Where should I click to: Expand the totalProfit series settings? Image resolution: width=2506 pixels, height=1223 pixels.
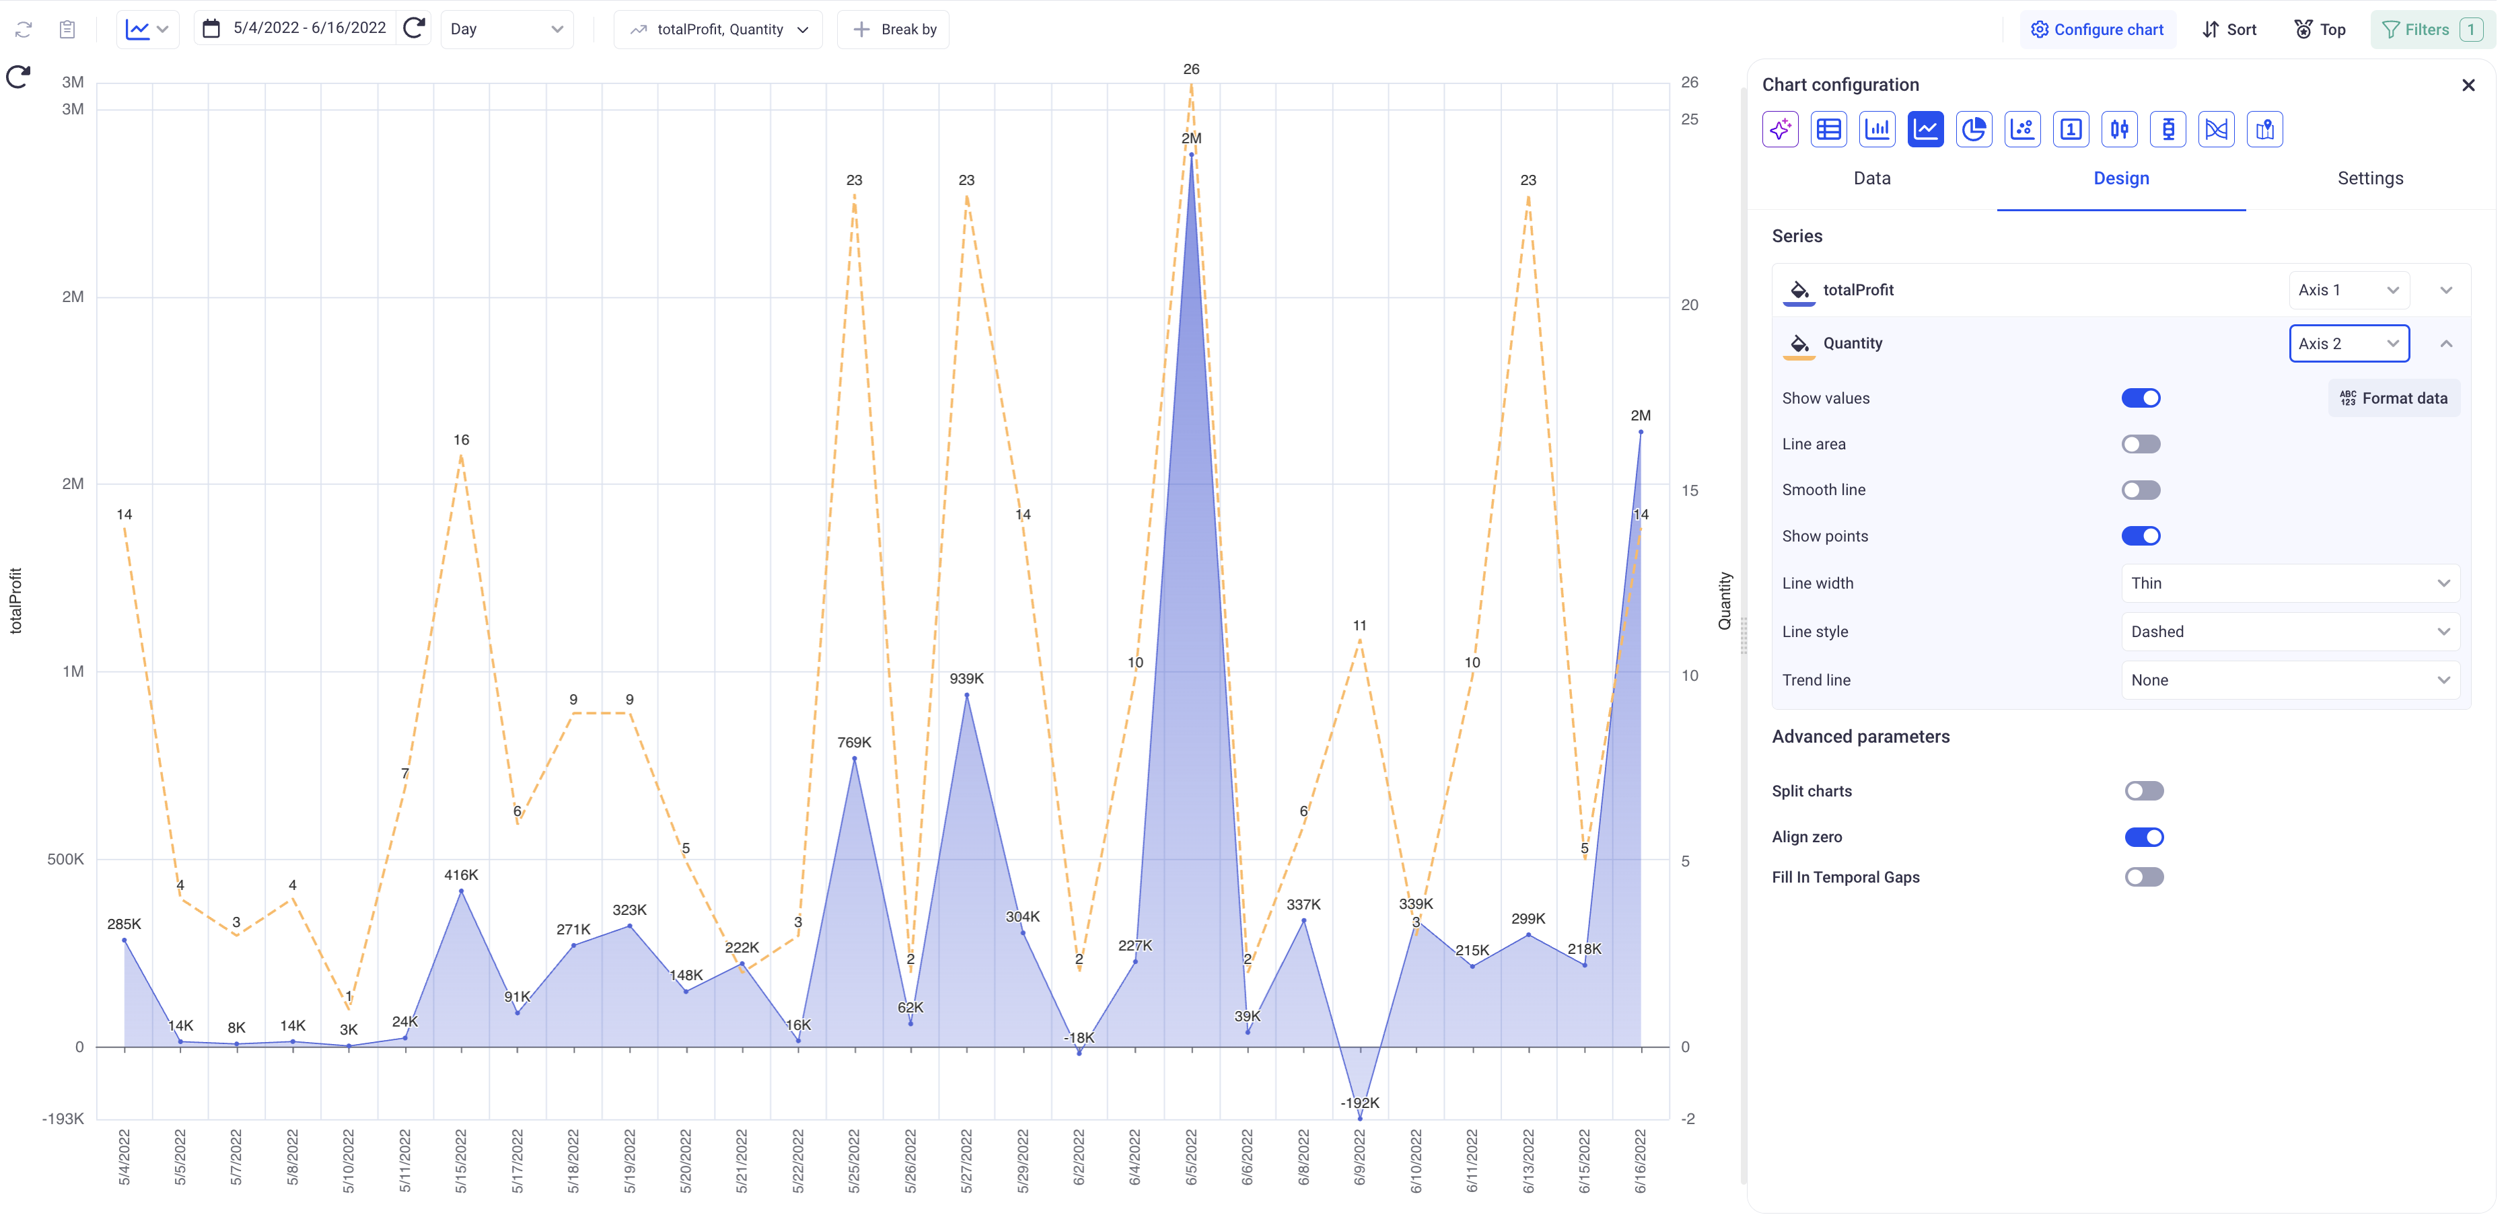(x=2445, y=290)
